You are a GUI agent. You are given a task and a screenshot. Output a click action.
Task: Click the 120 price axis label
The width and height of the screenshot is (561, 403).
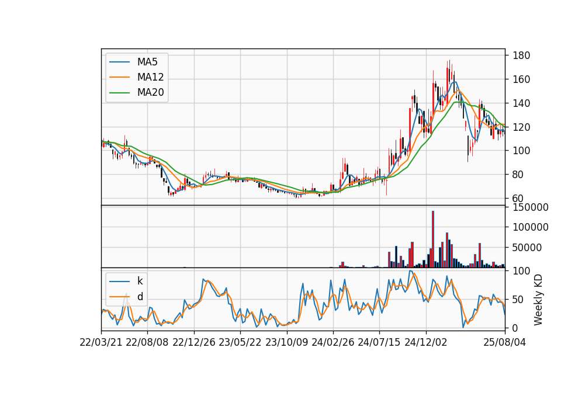pyautogui.click(x=521, y=127)
